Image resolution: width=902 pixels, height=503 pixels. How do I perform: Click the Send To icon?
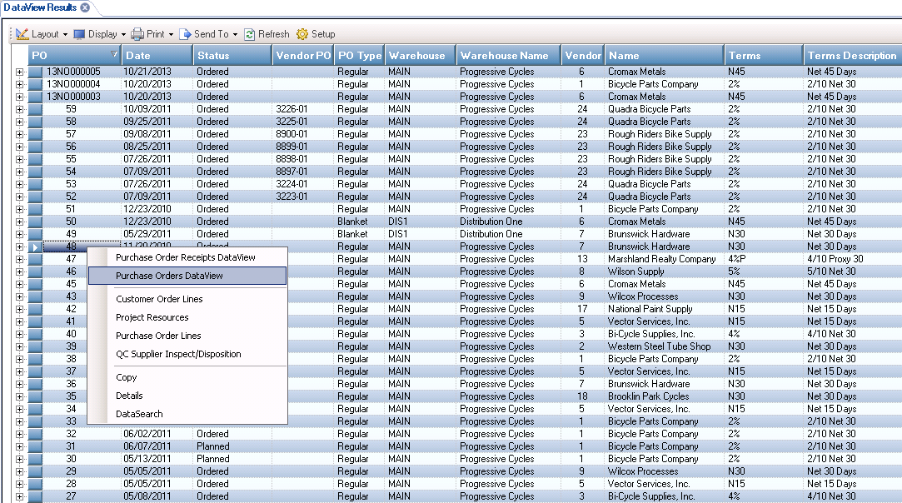coord(185,34)
